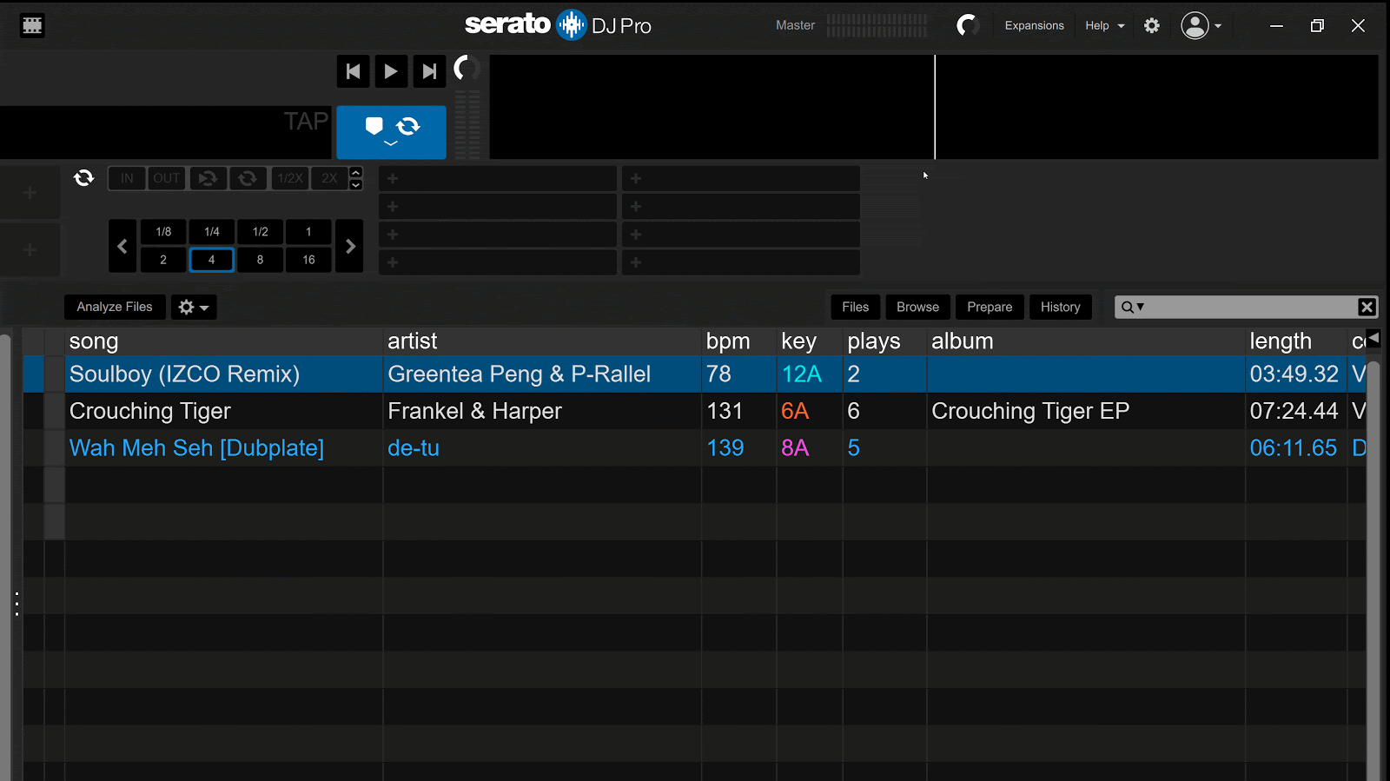
Task: Select 1/2 beat auto loop
Action: click(x=261, y=232)
